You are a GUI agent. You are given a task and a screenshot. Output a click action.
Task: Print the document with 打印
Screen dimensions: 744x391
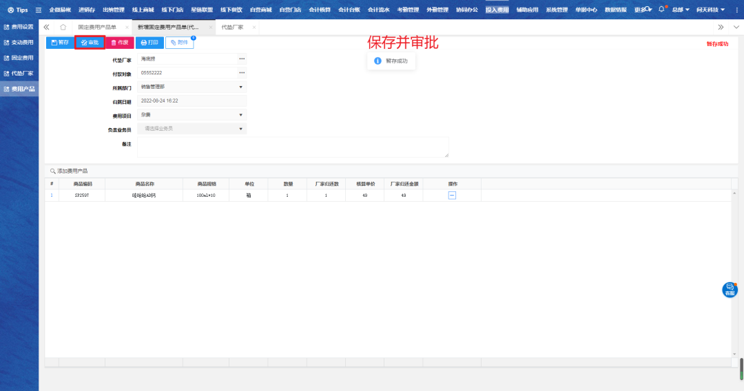tap(149, 43)
